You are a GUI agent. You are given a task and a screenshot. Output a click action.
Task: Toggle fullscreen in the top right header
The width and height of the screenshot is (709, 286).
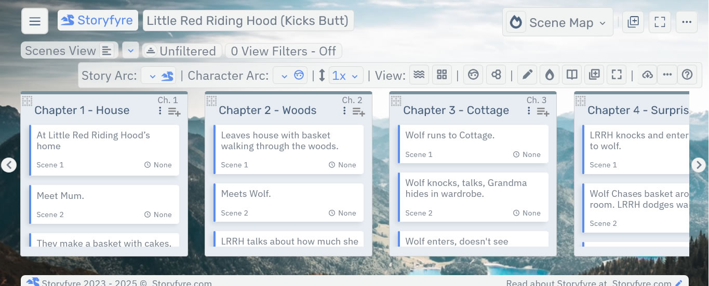(660, 22)
